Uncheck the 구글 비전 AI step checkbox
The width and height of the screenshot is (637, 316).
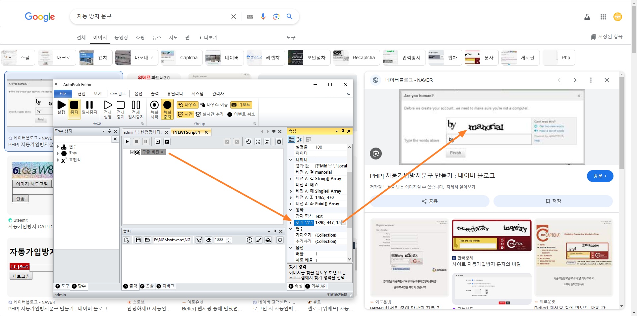click(132, 152)
